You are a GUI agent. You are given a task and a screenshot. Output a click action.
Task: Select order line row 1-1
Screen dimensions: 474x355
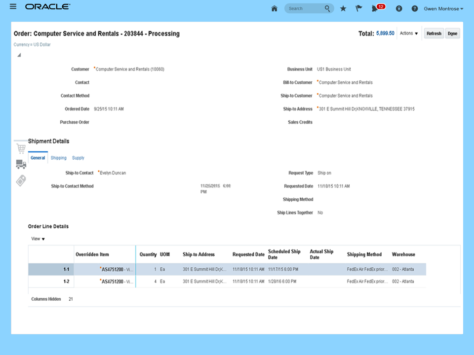(227, 269)
